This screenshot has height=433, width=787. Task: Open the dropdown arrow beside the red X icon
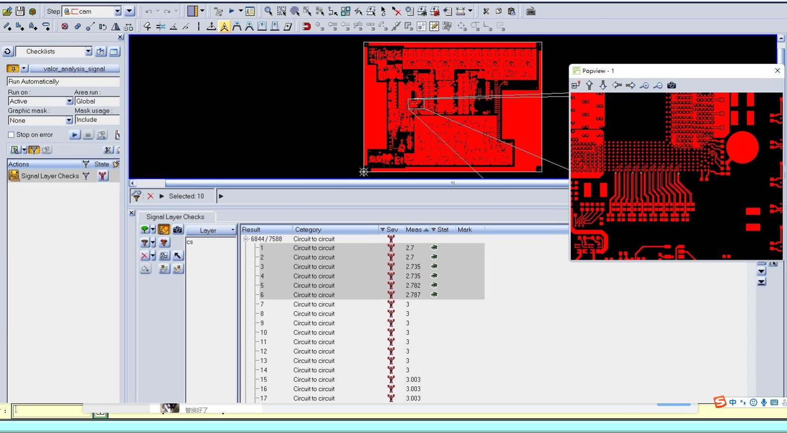[x=153, y=256]
